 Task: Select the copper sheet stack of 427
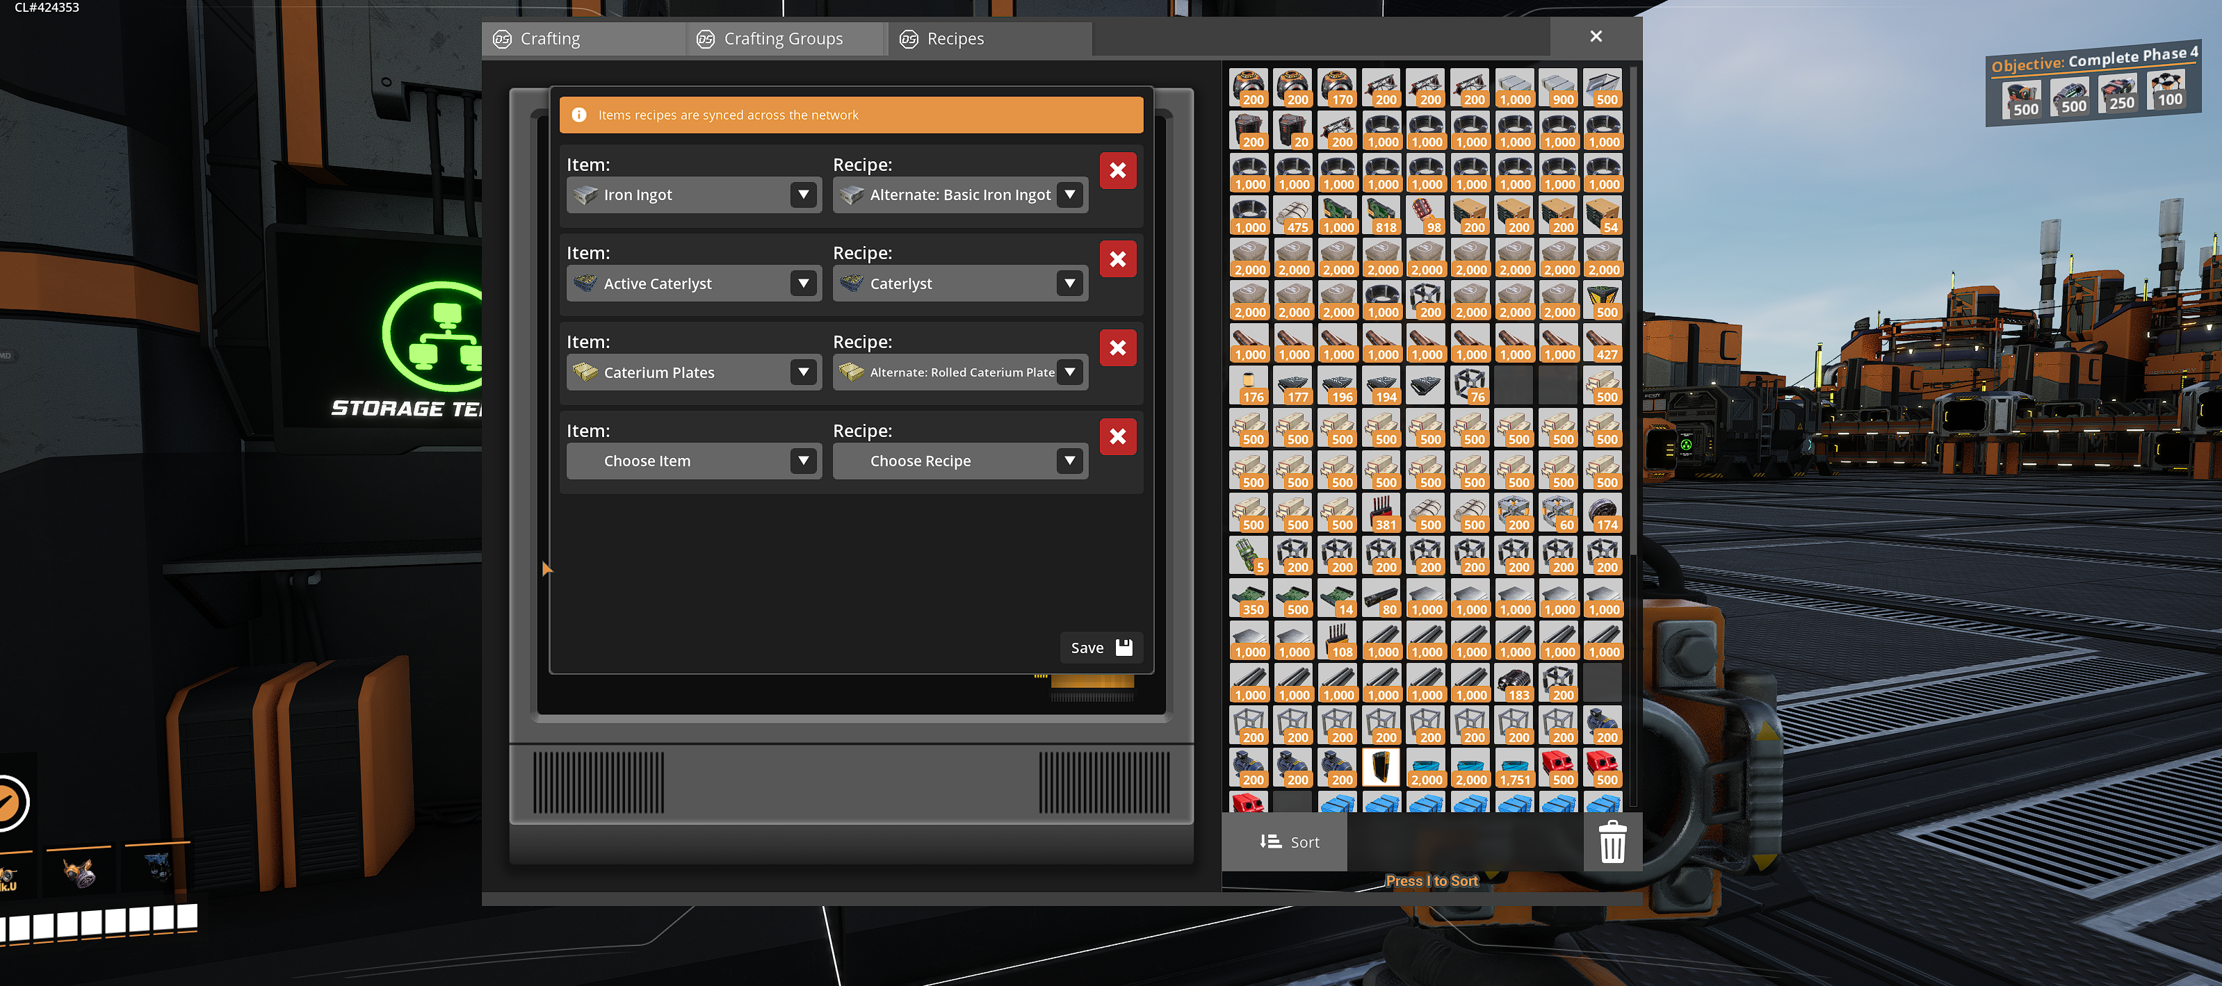(1603, 343)
